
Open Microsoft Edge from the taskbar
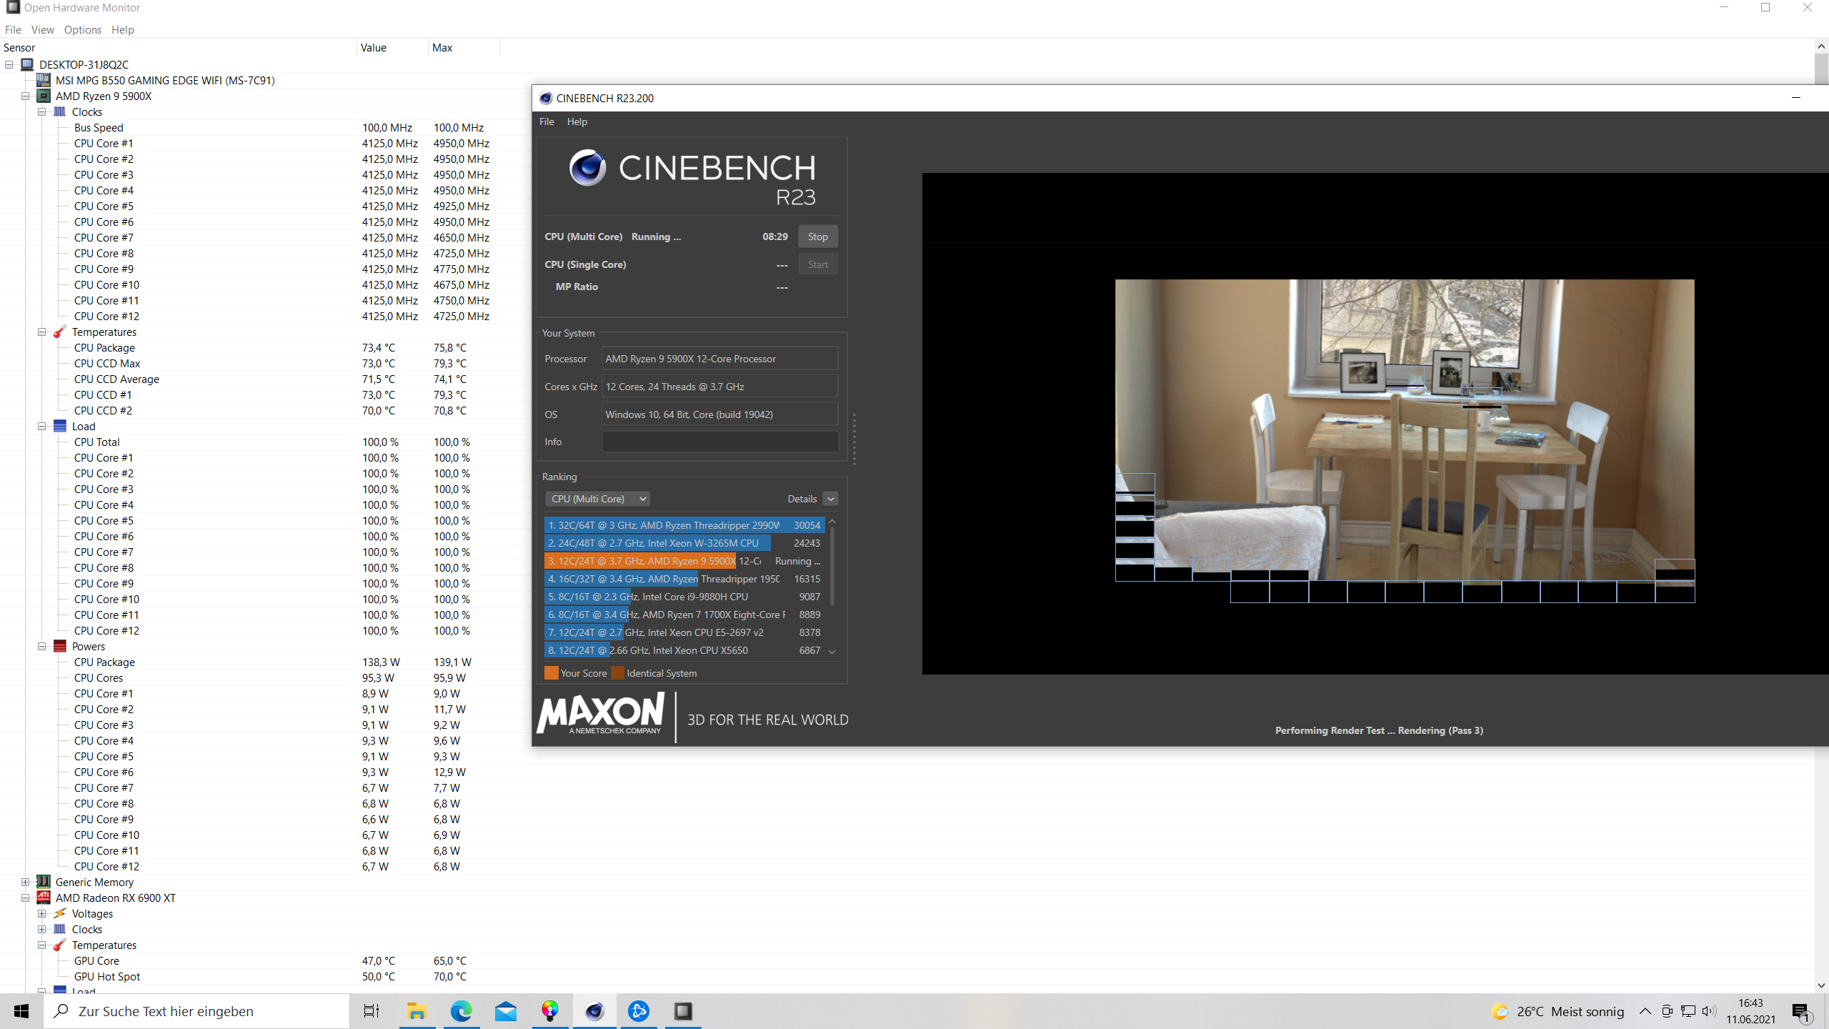point(462,1010)
